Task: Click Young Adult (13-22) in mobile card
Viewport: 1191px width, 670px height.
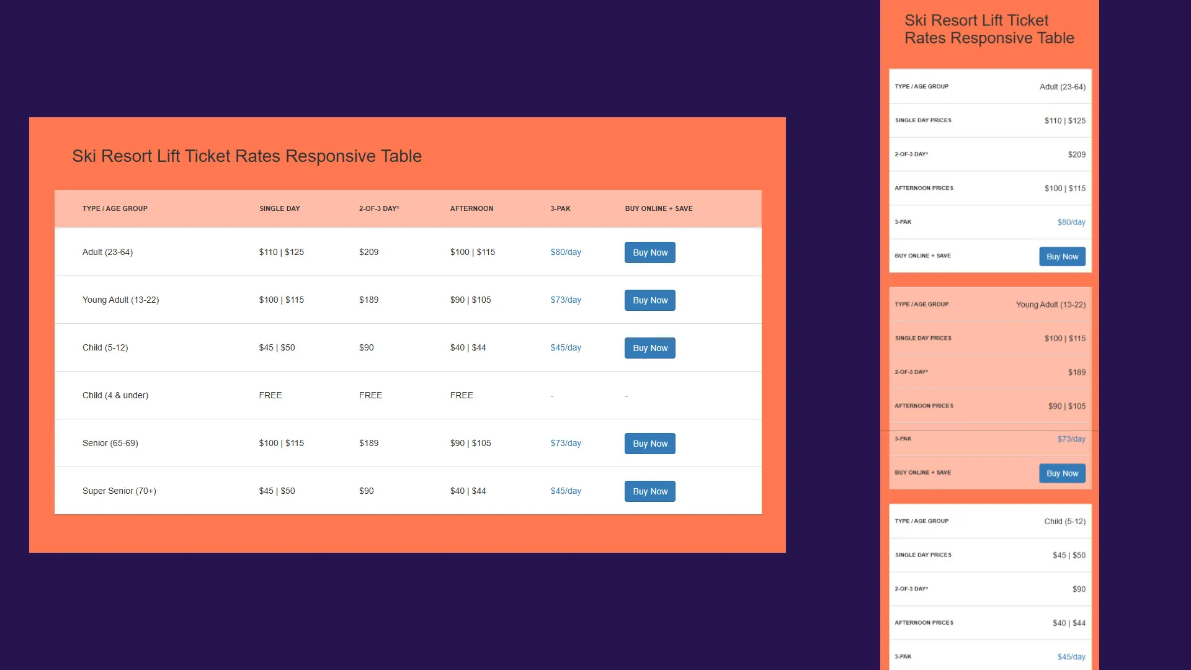Action: click(1051, 305)
